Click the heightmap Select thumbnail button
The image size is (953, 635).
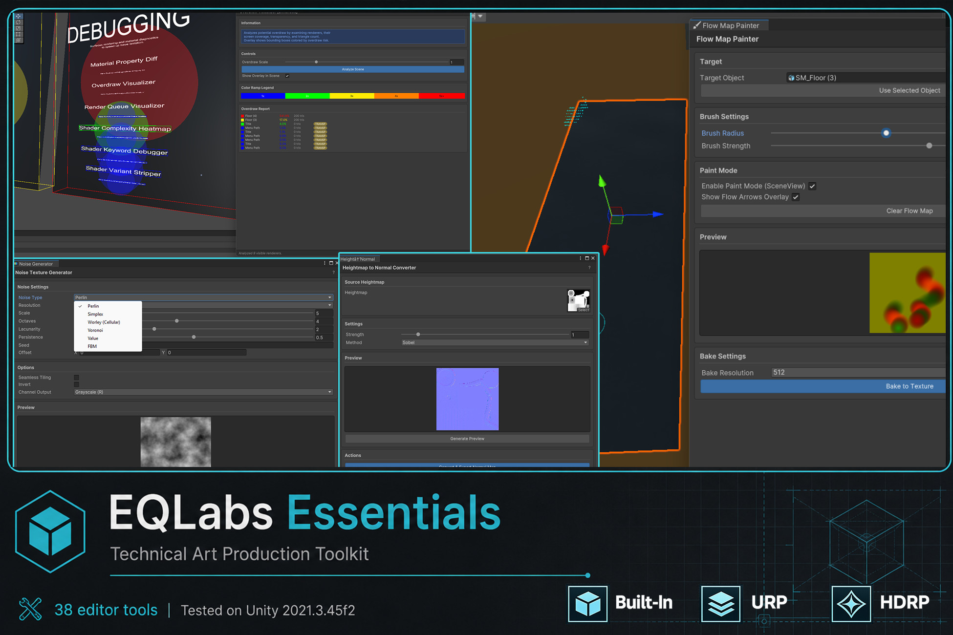coord(584,310)
